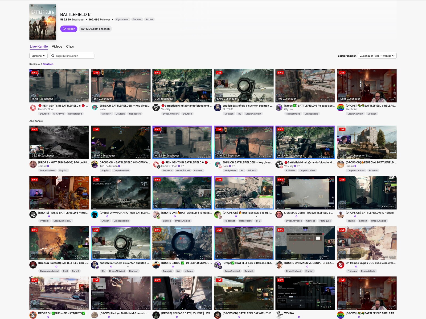This screenshot has height=319, width=426.
Task: Open the iMytho channel avatar
Action: tap(279, 107)
